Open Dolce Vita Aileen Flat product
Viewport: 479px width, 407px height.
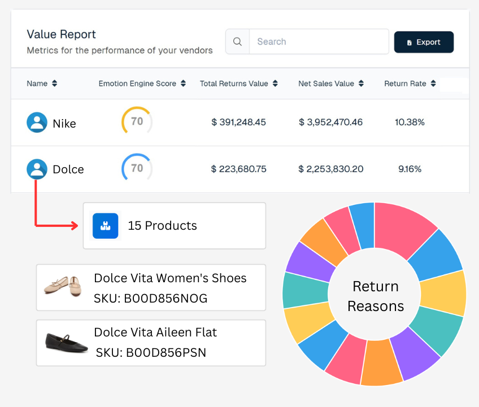point(151,343)
